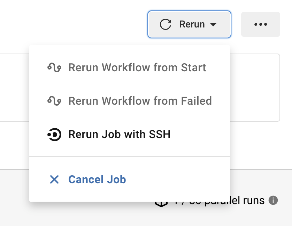
Task: Click workflow icon beside Rerun from Start
Action: (54, 67)
